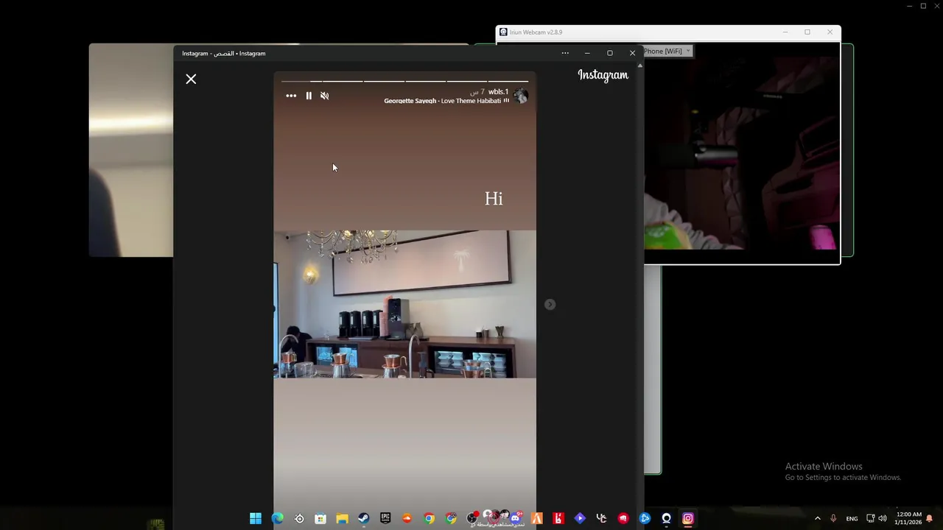Image resolution: width=943 pixels, height=530 pixels.
Task: Show hidden system tray icons
Action: [x=817, y=518]
